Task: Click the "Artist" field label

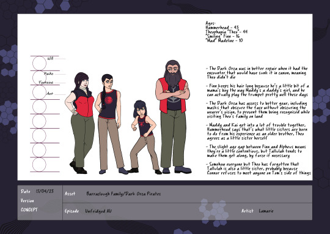Action: point(248,211)
